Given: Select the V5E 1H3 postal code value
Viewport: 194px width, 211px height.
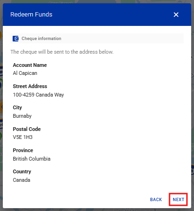Looking at the screenshot, I should pos(23,137).
